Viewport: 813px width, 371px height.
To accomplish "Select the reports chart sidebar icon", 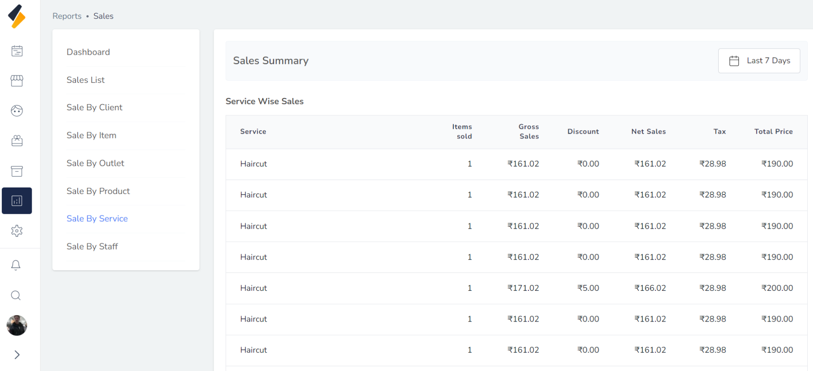I will [17, 200].
